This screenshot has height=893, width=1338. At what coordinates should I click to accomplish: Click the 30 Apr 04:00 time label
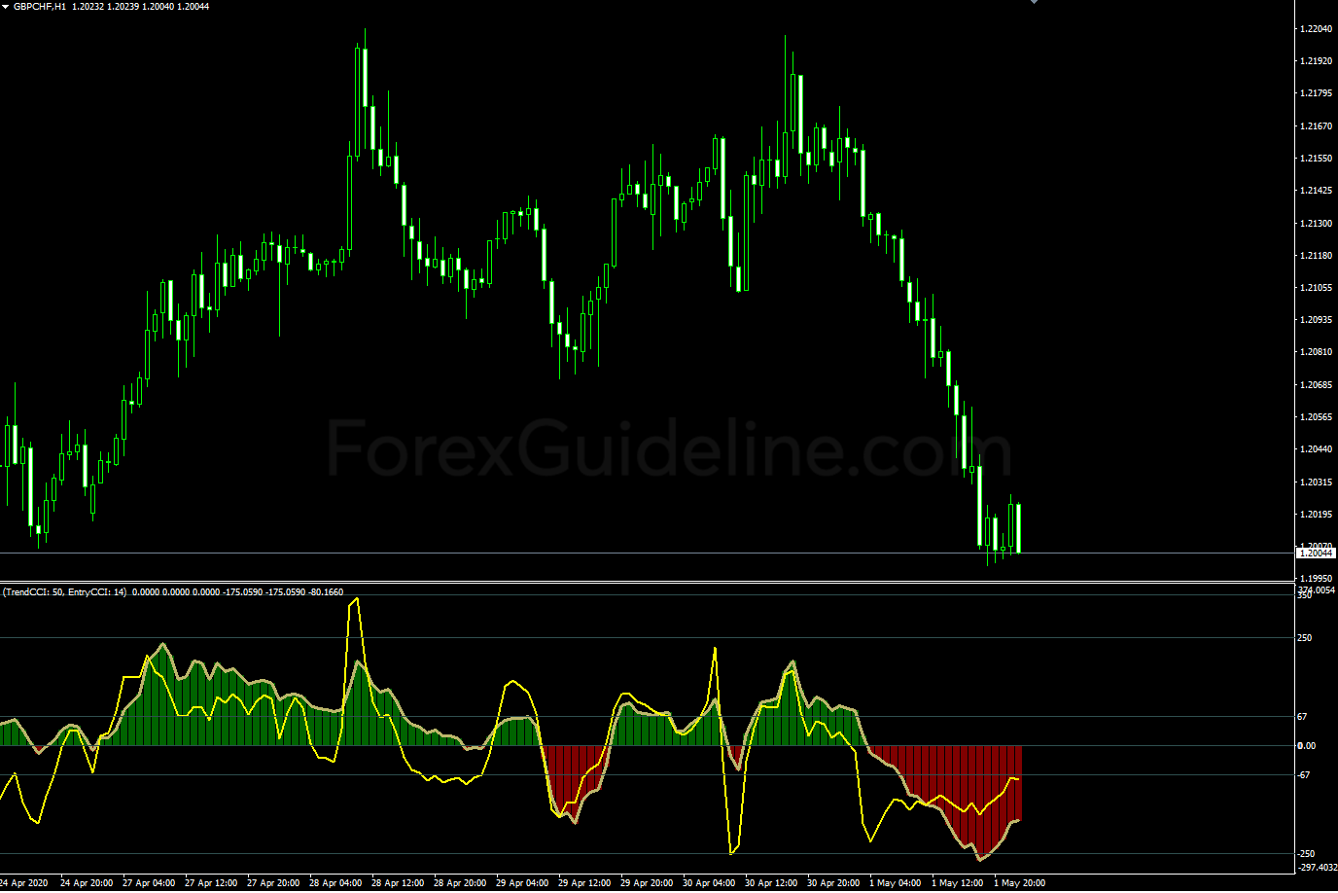(x=709, y=883)
